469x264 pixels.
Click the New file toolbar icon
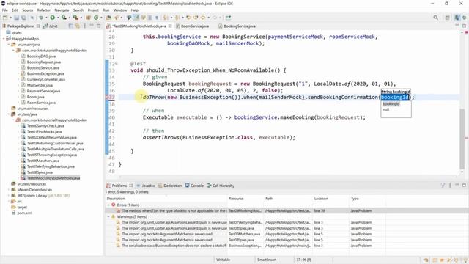coord(5,18)
